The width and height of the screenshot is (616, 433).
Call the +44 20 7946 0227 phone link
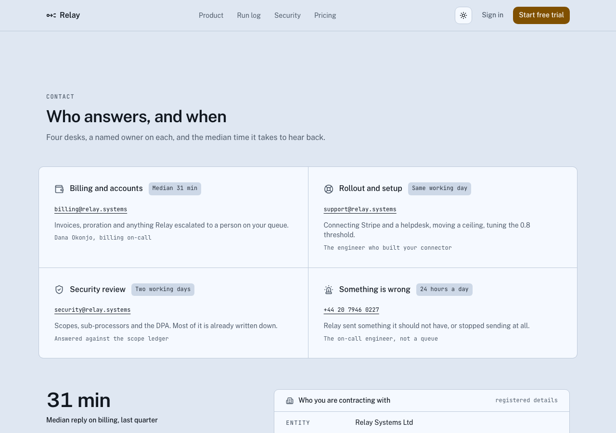pos(351,310)
